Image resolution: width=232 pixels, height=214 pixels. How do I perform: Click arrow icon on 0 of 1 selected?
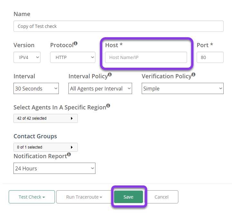tap(72, 147)
